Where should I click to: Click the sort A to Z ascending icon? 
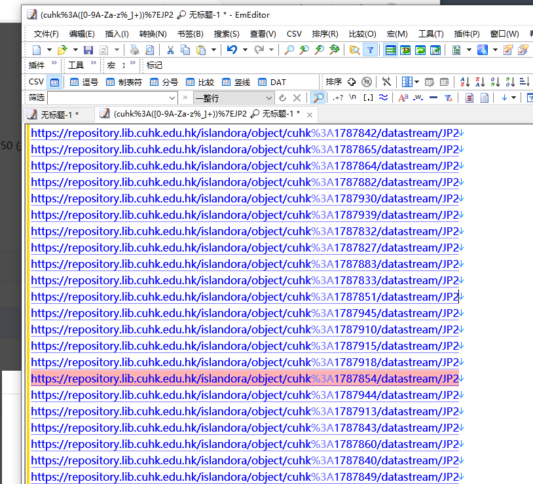(465, 82)
